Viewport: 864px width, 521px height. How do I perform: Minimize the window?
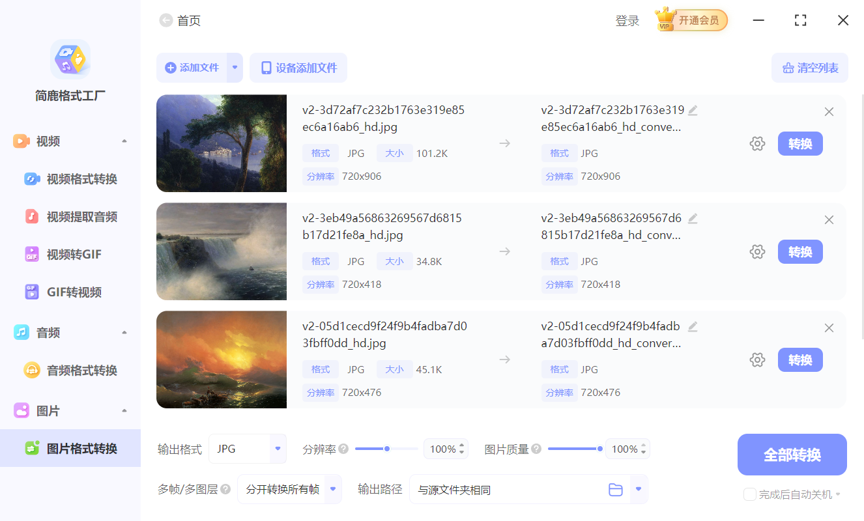[x=758, y=20]
